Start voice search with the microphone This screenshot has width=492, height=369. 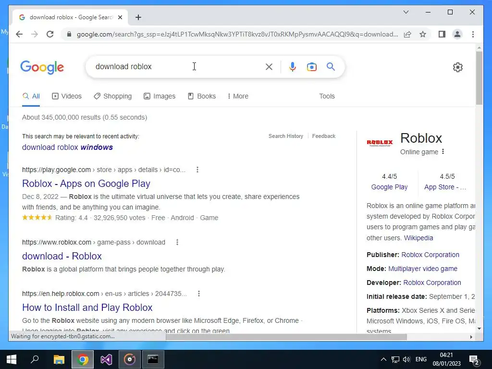[x=293, y=66]
